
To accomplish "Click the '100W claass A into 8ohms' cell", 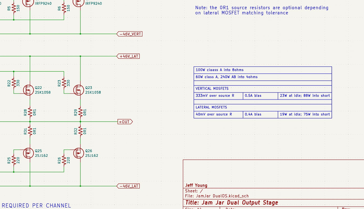I will [263, 70].
